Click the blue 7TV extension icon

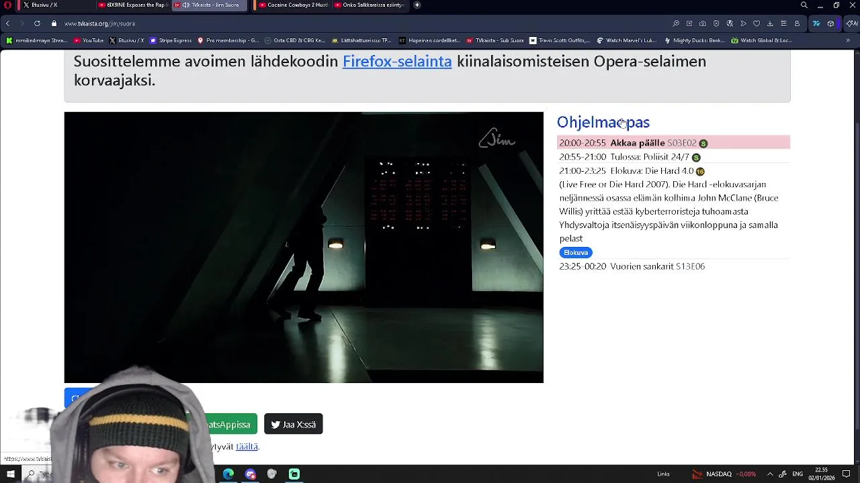pos(816,23)
